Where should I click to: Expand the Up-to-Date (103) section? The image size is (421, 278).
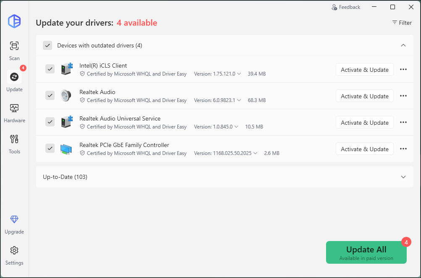[x=403, y=177]
